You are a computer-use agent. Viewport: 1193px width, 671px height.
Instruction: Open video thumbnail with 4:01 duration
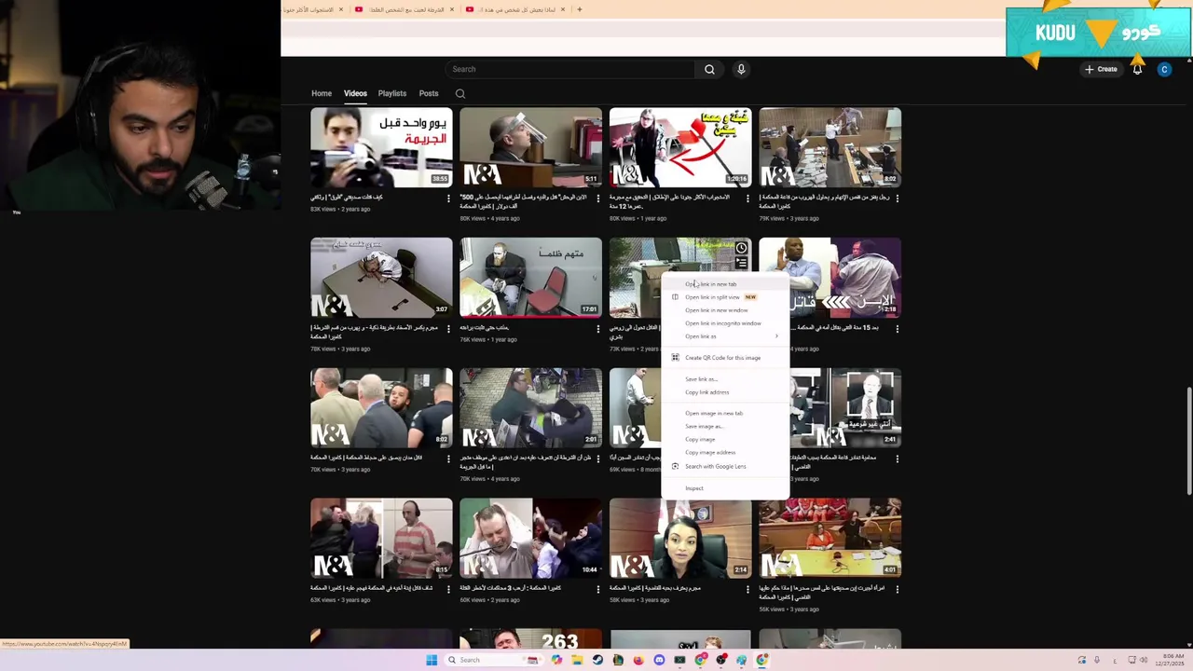(830, 539)
